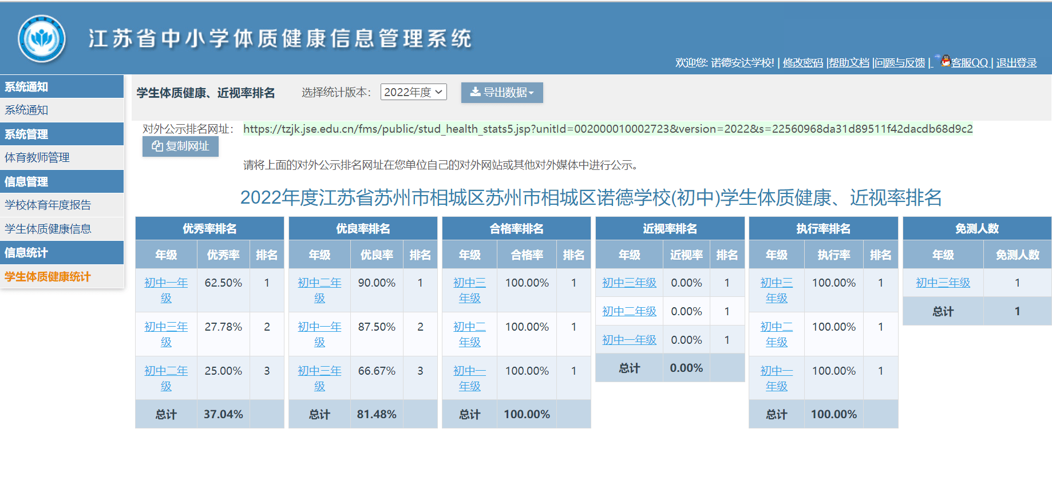The width and height of the screenshot is (1052, 504).
Task: Collapse the 系统管理 sidebar section header
Action: [62, 134]
